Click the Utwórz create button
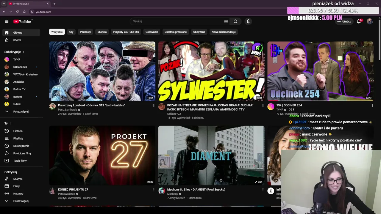Viewport: 381px width, 214px height. pyautogui.click(x=344, y=21)
